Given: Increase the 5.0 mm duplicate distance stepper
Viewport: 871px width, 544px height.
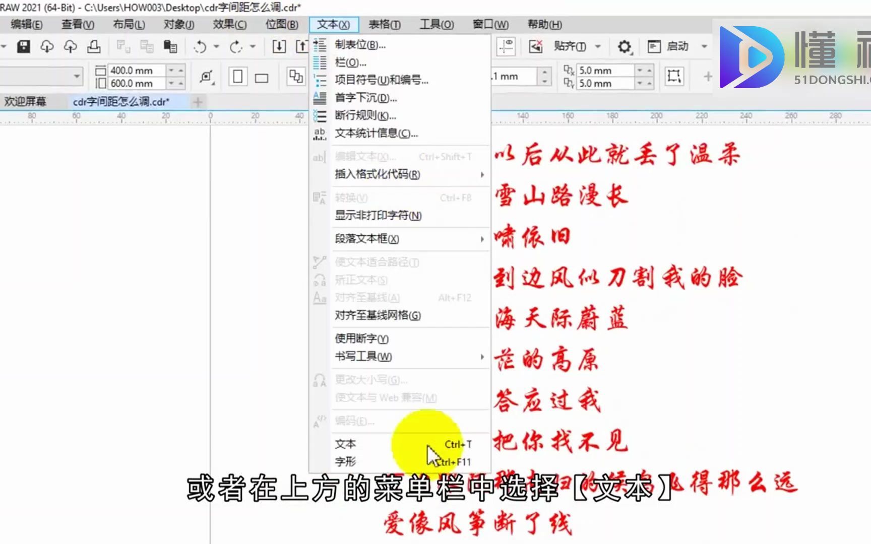Looking at the screenshot, I should [x=650, y=71].
